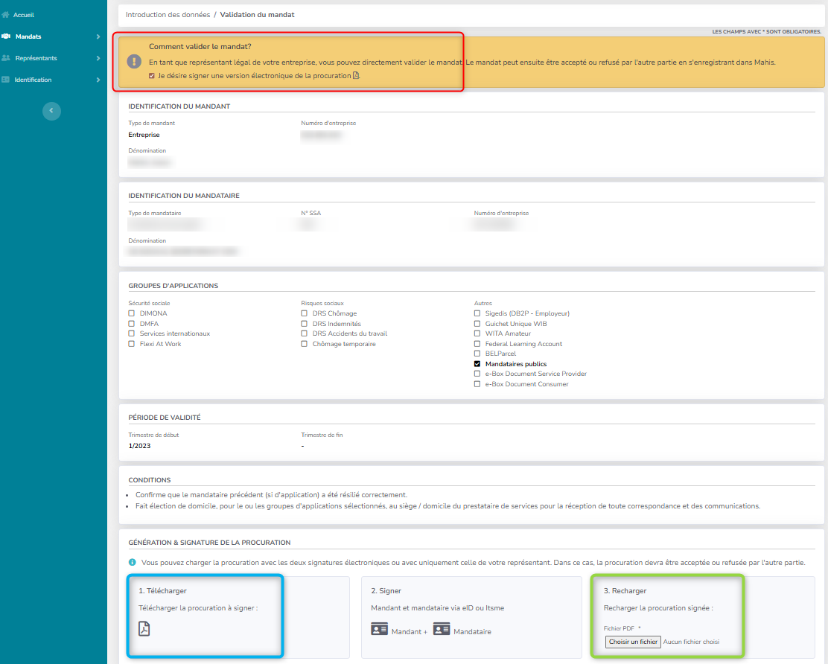This screenshot has height=664, width=828.
Task: Check DRS Indemnités checkbox
Action: point(304,324)
